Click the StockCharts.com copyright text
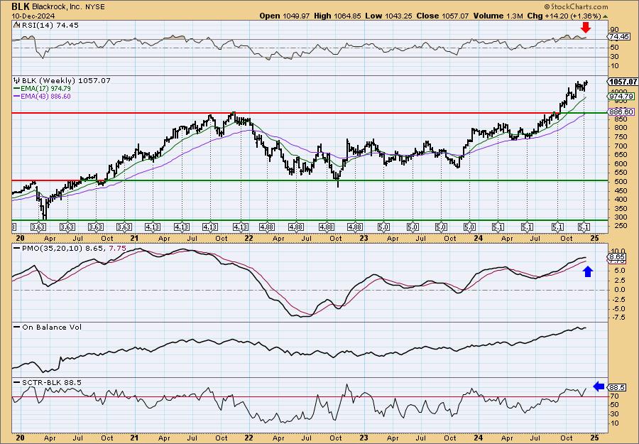The width and height of the screenshot is (639, 444). (x=577, y=7)
